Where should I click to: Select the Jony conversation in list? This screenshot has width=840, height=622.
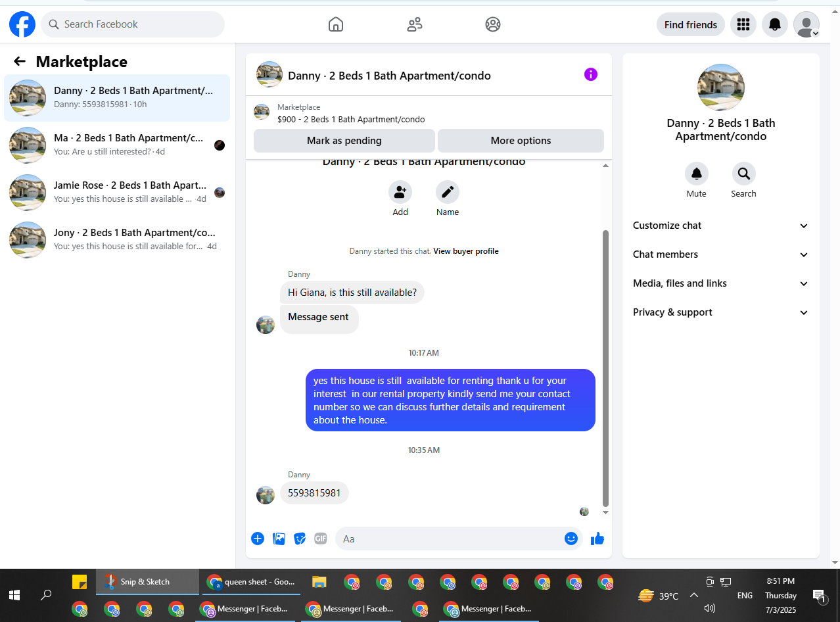[x=117, y=240]
